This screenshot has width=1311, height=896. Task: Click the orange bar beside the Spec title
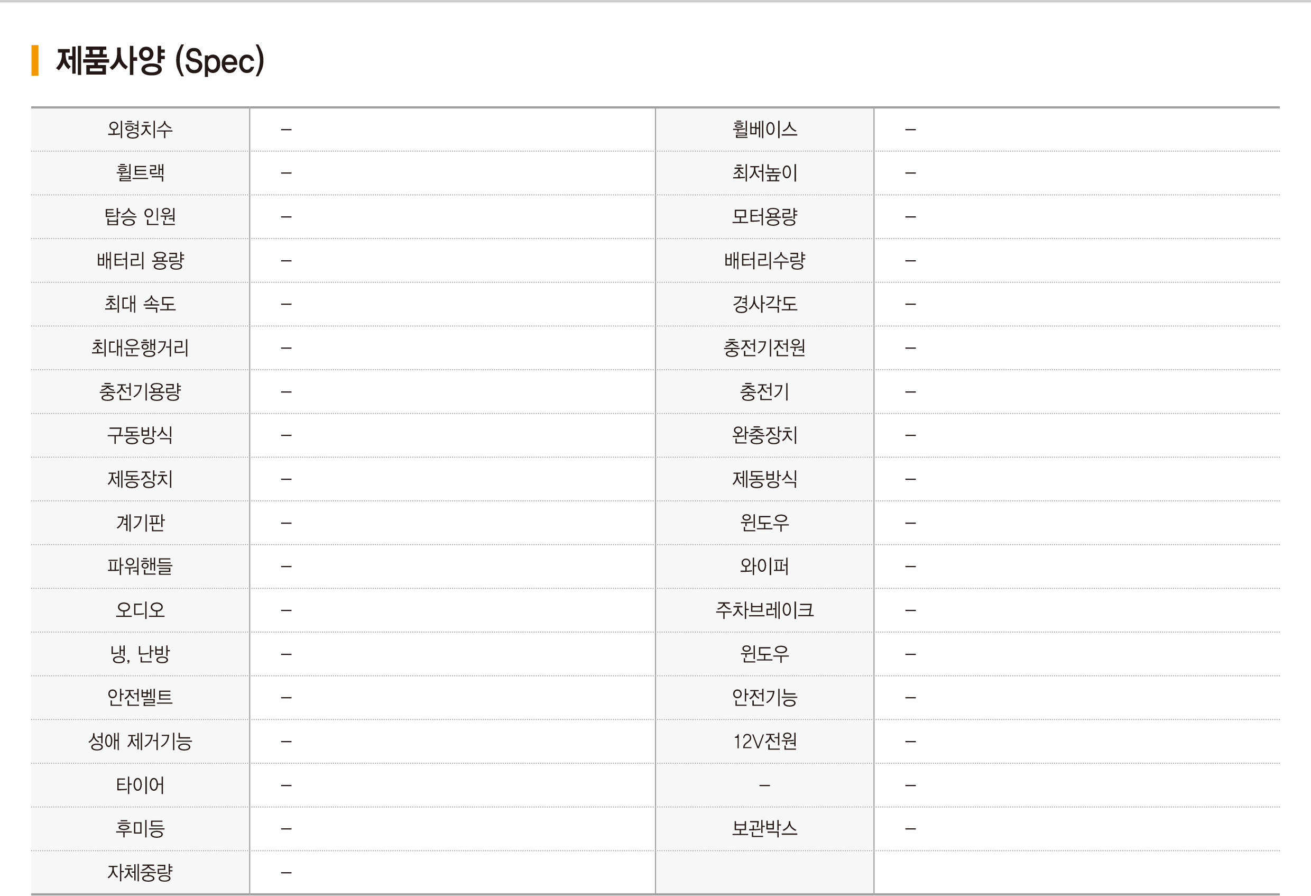[35, 60]
